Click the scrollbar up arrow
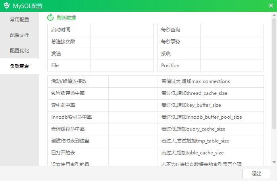The image size is (277, 181). (274, 15)
